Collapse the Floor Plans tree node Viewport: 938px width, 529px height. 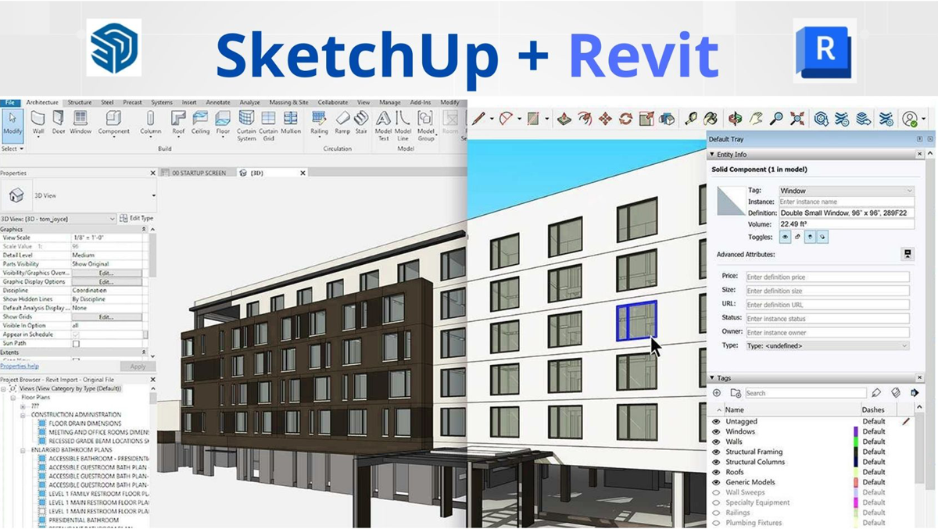click(14, 397)
